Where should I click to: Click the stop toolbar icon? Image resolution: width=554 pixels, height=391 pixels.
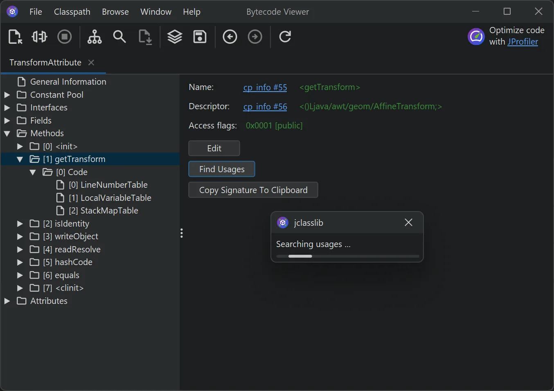click(x=64, y=37)
